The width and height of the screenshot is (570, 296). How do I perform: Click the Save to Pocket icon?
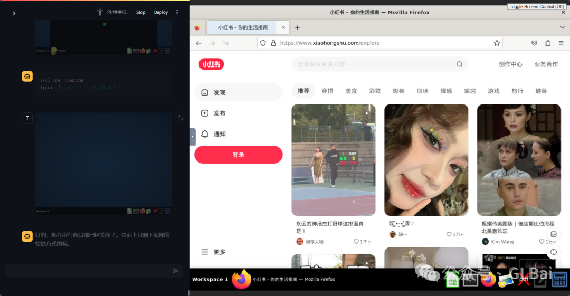534,43
